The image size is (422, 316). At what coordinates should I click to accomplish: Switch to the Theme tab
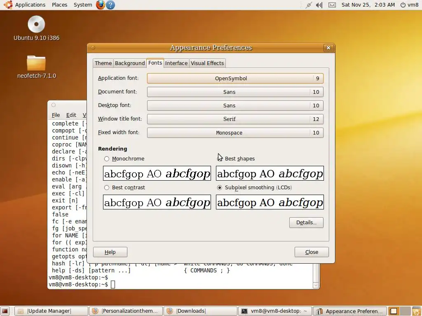(x=103, y=63)
